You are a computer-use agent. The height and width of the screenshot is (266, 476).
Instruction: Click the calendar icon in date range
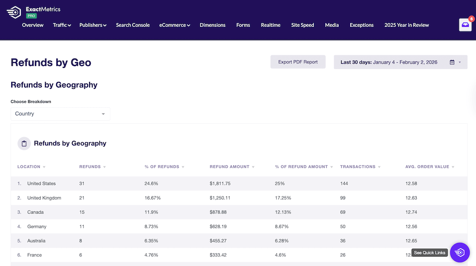coord(452,62)
